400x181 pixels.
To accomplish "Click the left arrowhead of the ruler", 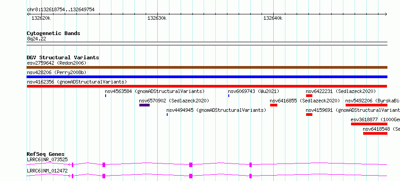I will pyautogui.click(x=28, y=14).
